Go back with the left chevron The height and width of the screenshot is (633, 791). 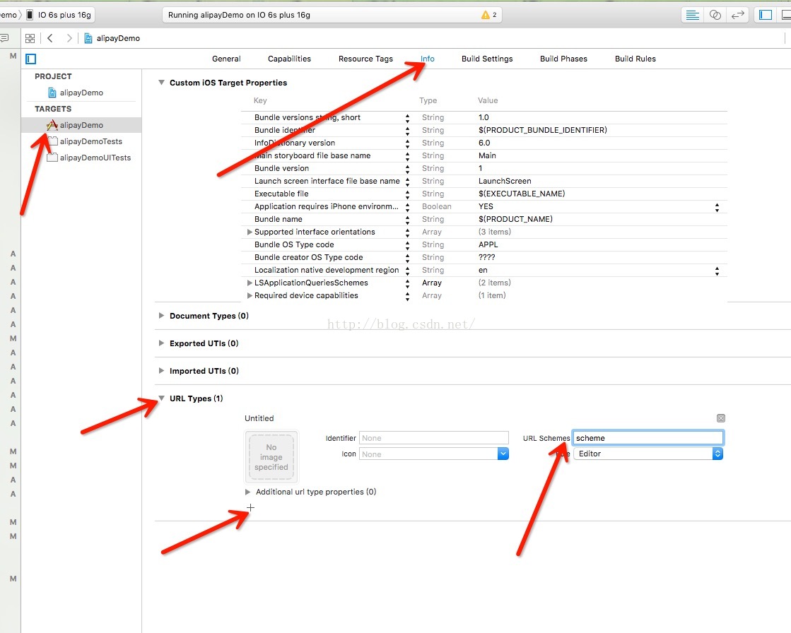click(50, 38)
